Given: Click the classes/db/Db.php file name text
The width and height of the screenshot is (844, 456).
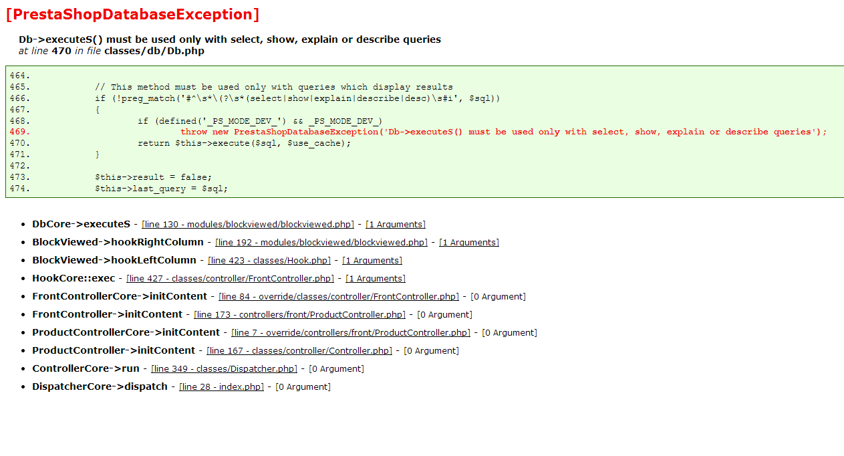Looking at the screenshot, I should (154, 51).
